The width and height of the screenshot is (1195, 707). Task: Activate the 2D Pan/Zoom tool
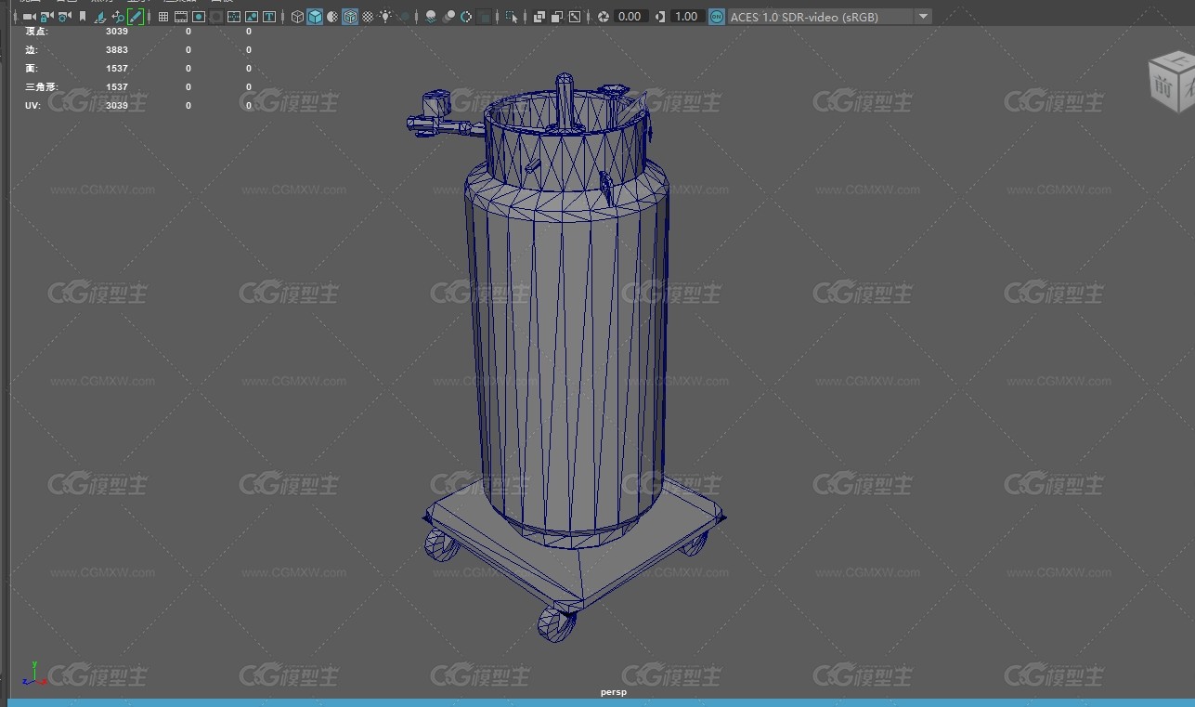118,17
